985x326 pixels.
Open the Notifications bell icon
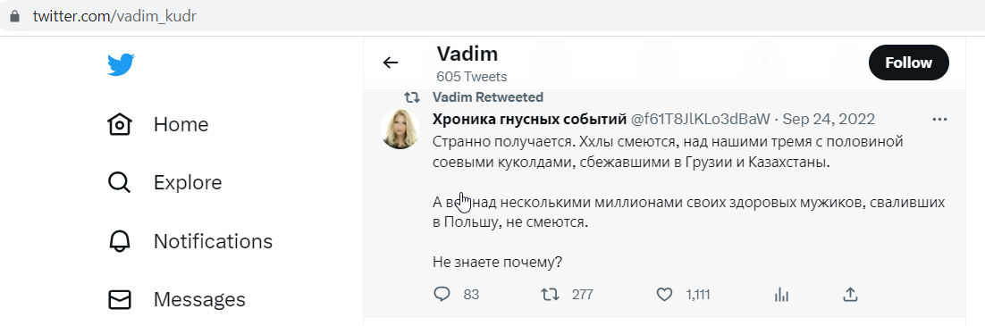[120, 241]
